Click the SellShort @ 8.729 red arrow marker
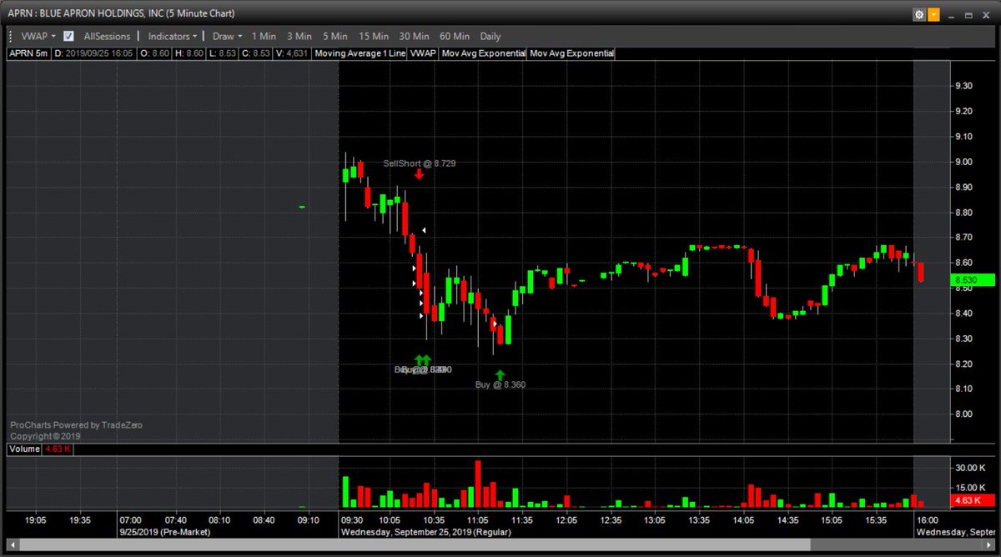 419,174
